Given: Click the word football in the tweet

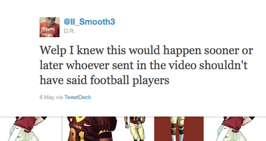Looking at the screenshot, I should click(x=110, y=80).
